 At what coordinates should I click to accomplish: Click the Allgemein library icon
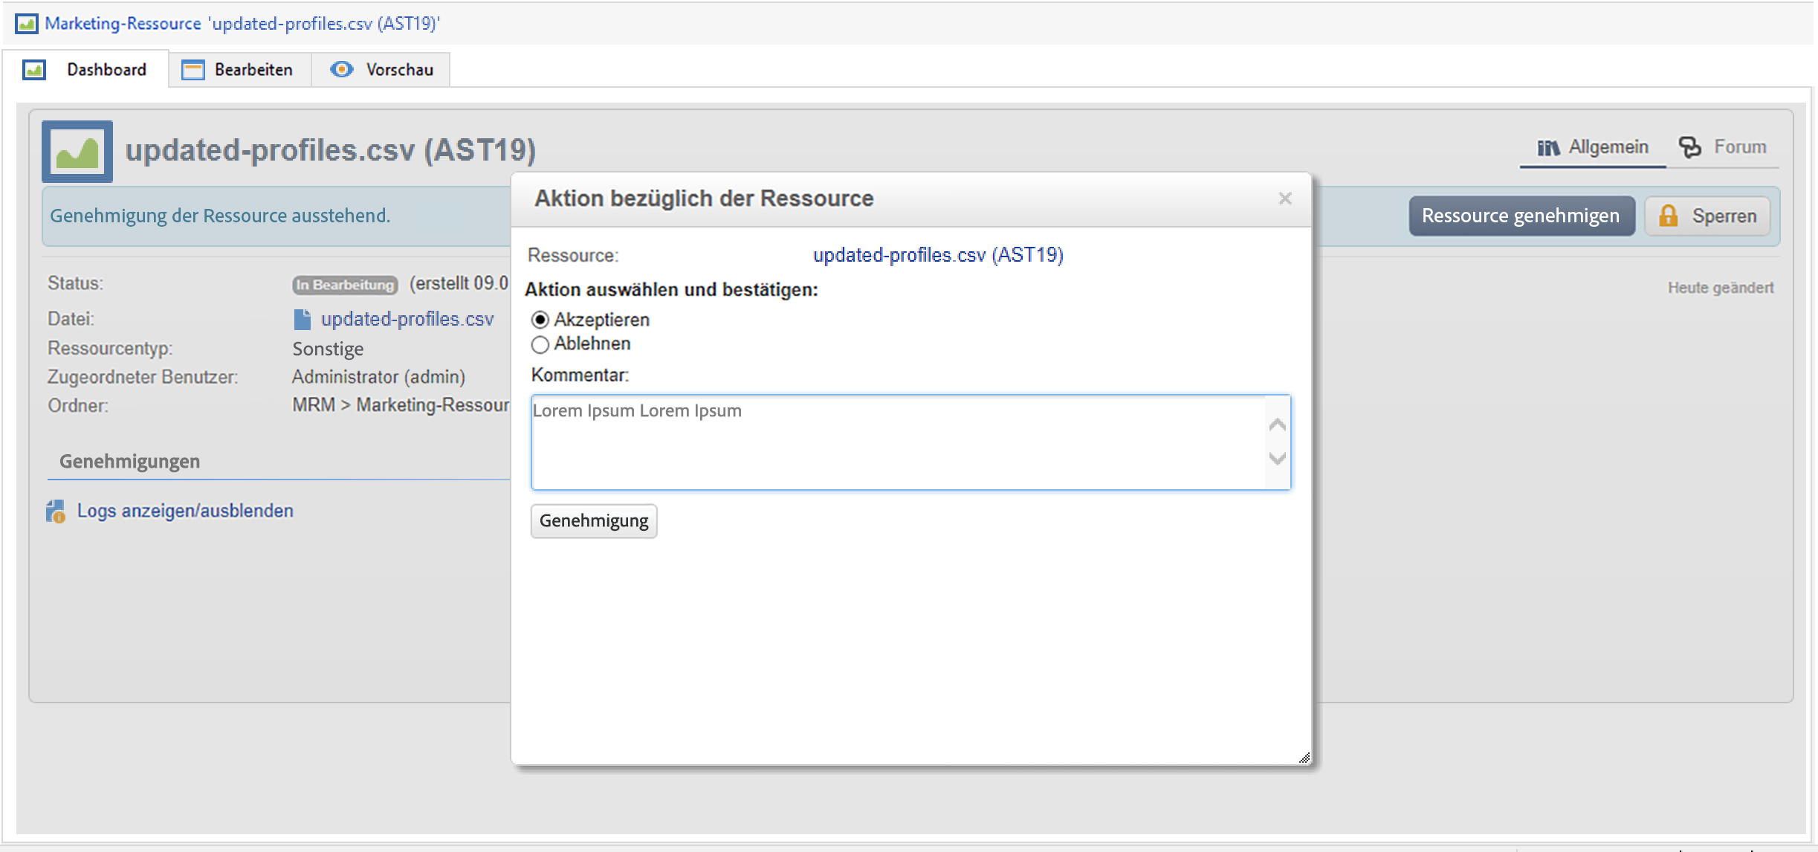coord(1548,148)
